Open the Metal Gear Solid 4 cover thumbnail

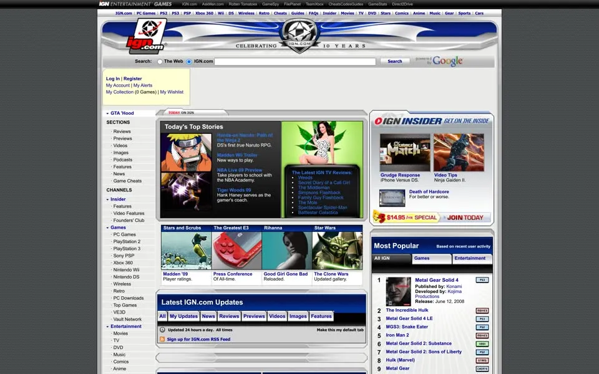pyautogui.click(x=399, y=292)
